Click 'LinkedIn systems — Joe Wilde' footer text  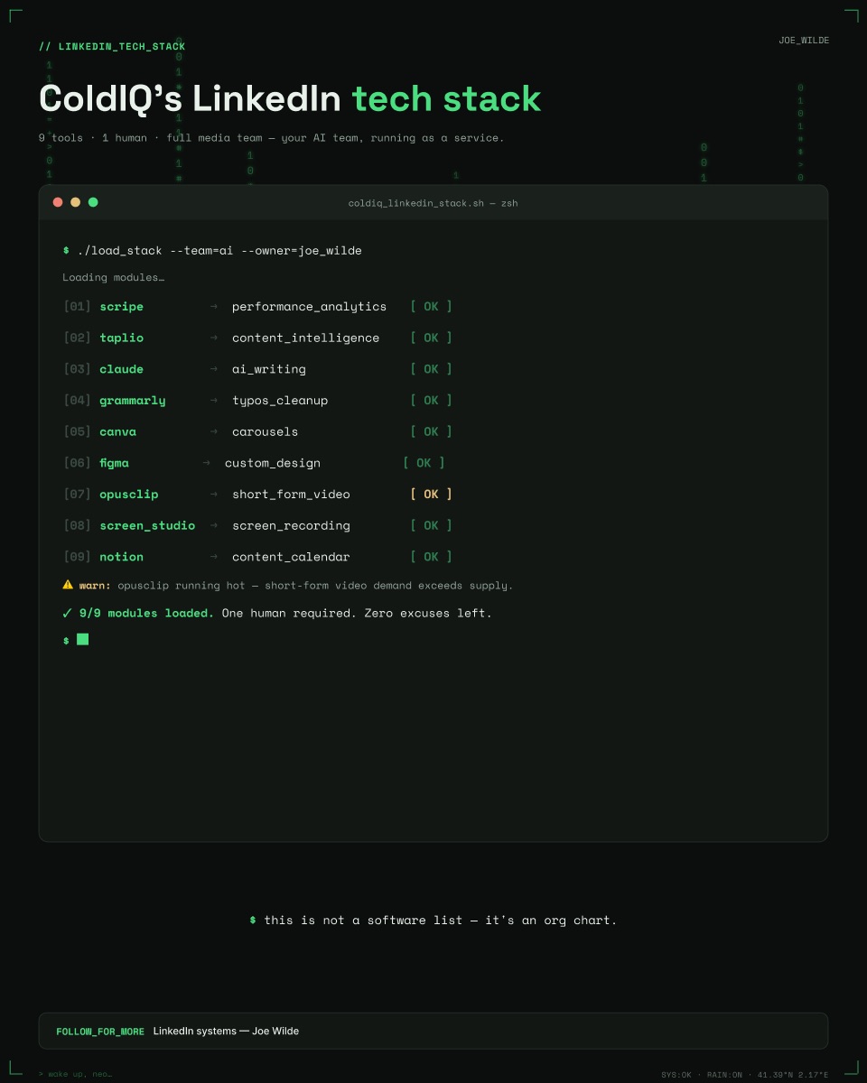(x=226, y=1031)
